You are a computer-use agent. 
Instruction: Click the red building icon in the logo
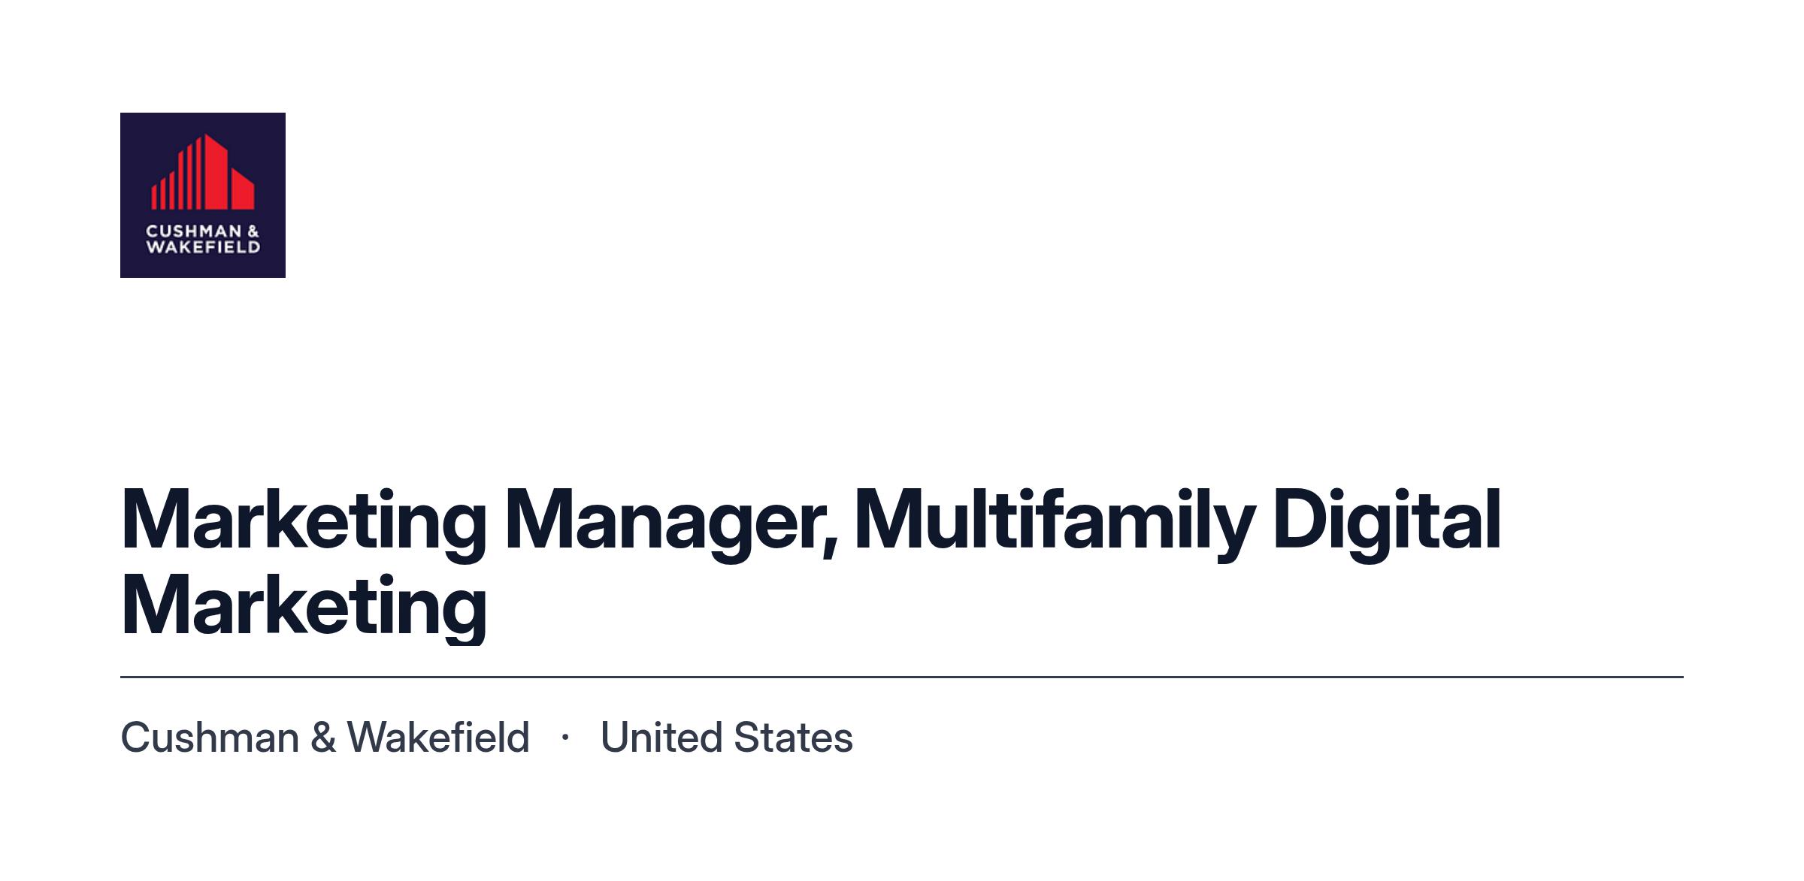(x=203, y=172)
